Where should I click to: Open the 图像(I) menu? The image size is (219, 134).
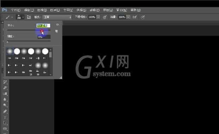[x=42, y=10]
